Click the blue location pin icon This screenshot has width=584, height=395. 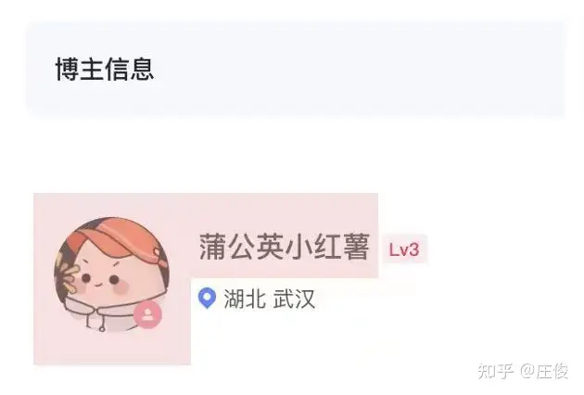coord(207,299)
